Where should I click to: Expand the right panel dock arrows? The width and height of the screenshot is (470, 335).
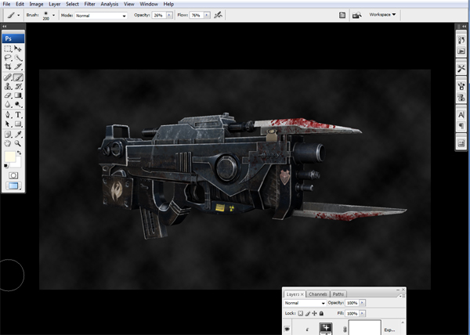tap(464, 27)
